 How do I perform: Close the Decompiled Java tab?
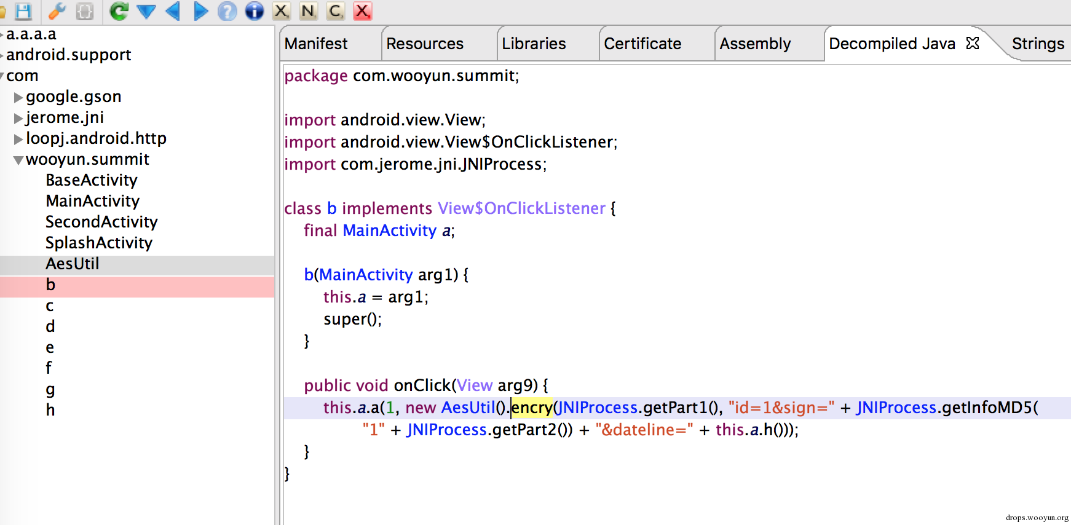(x=973, y=43)
